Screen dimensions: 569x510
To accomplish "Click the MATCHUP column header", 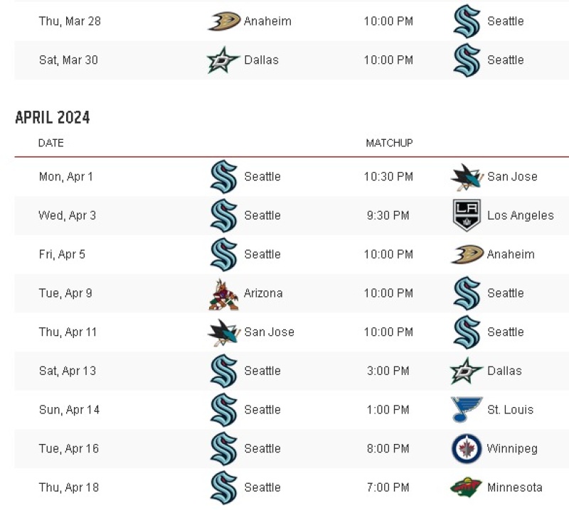I will [389, 143].
